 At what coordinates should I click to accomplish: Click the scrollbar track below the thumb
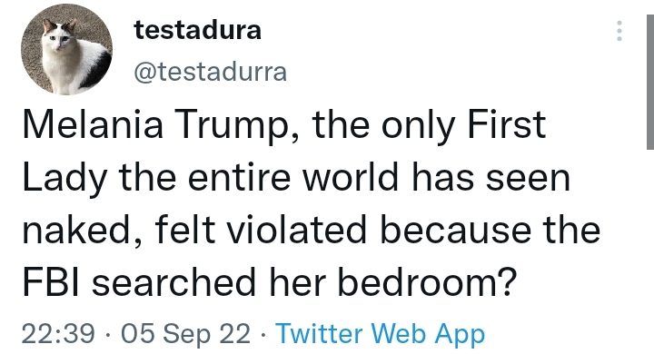[650, 251]
